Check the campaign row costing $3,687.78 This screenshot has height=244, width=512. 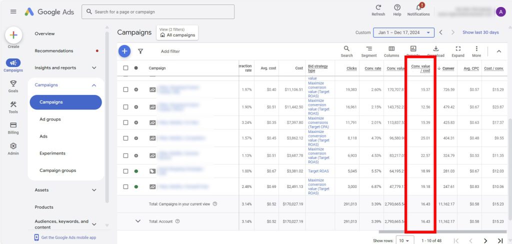[x=125, y=155]
